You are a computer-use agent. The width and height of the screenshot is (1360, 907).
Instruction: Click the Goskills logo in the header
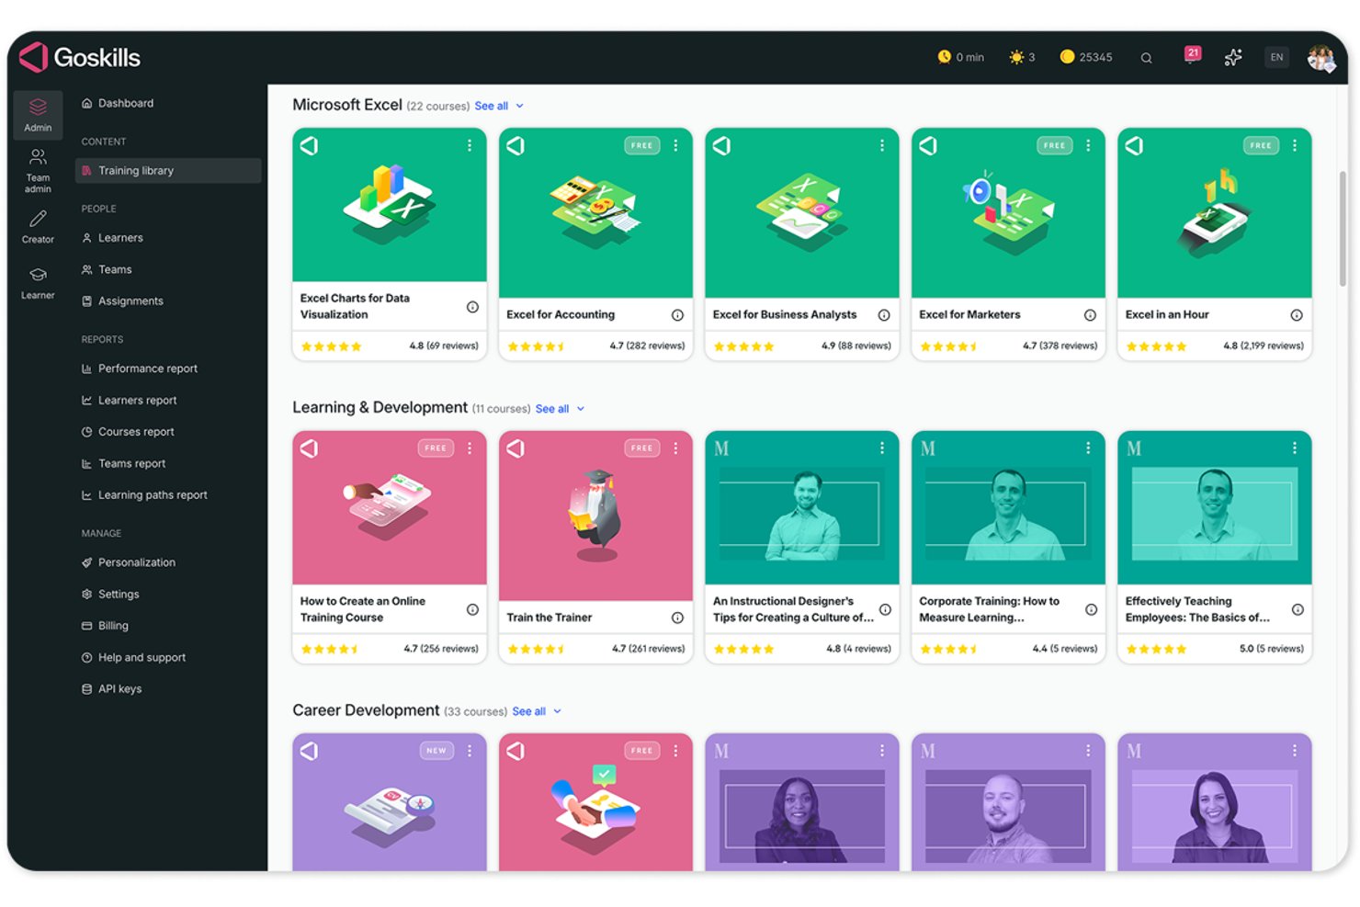point(80,57)
